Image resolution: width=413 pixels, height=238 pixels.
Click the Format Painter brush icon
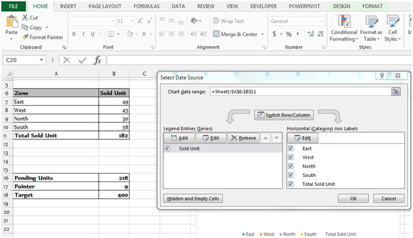point(25,37)
